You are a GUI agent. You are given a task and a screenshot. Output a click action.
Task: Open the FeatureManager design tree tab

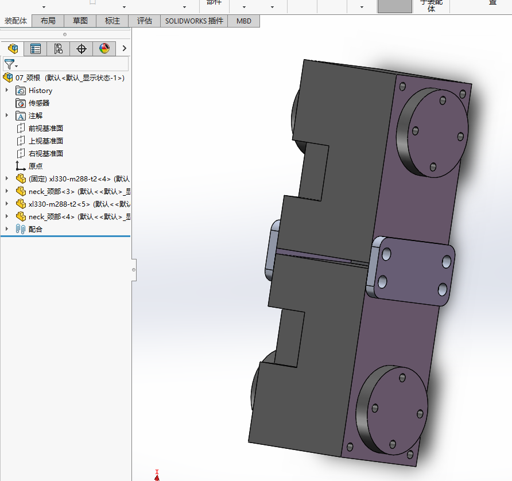tap(13, 49)
